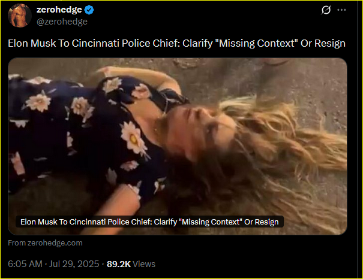This screenshot has height=279, width=363.
Task: Click the blue verified checkmark badge
Action: (89, 10)
